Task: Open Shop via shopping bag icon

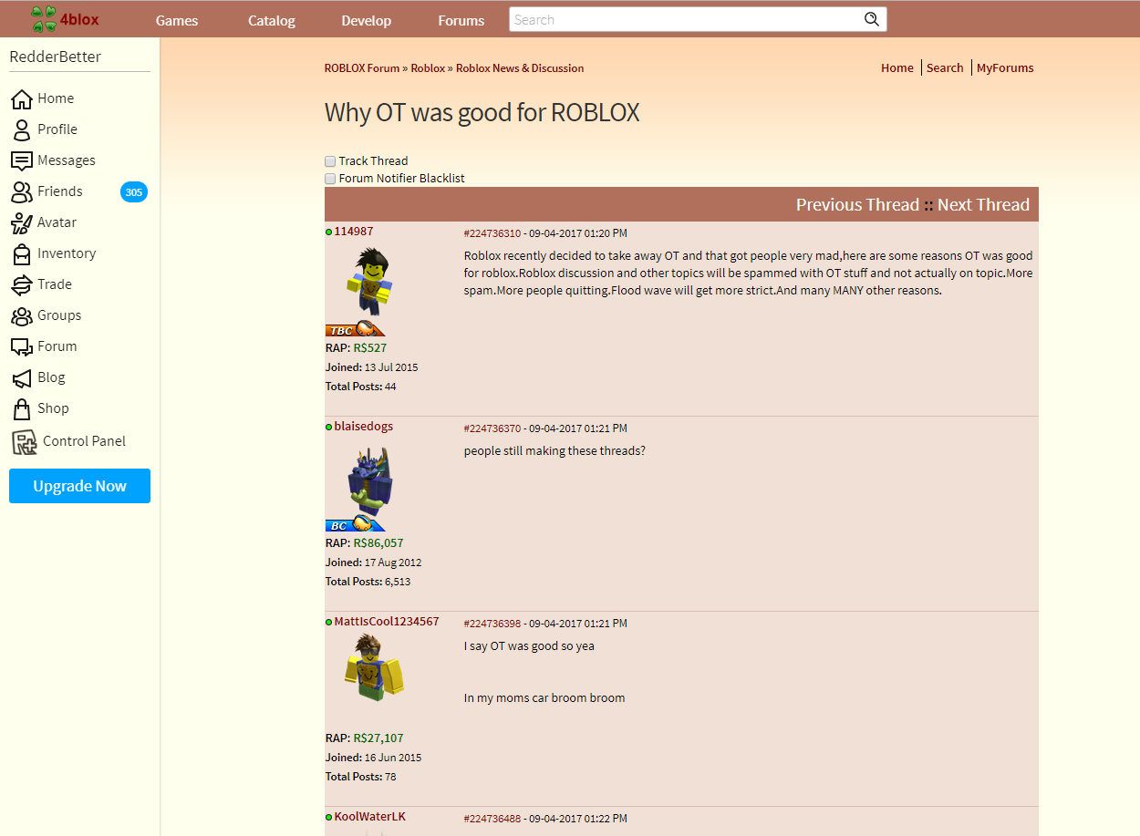Action: pos(22,408)
